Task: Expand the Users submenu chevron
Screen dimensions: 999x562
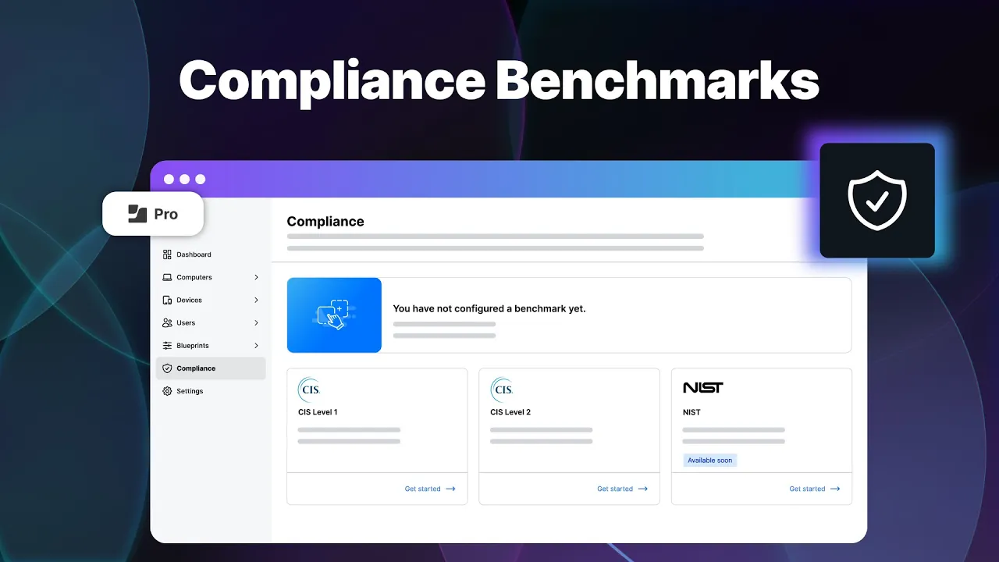Action: [x=256, y=322]
